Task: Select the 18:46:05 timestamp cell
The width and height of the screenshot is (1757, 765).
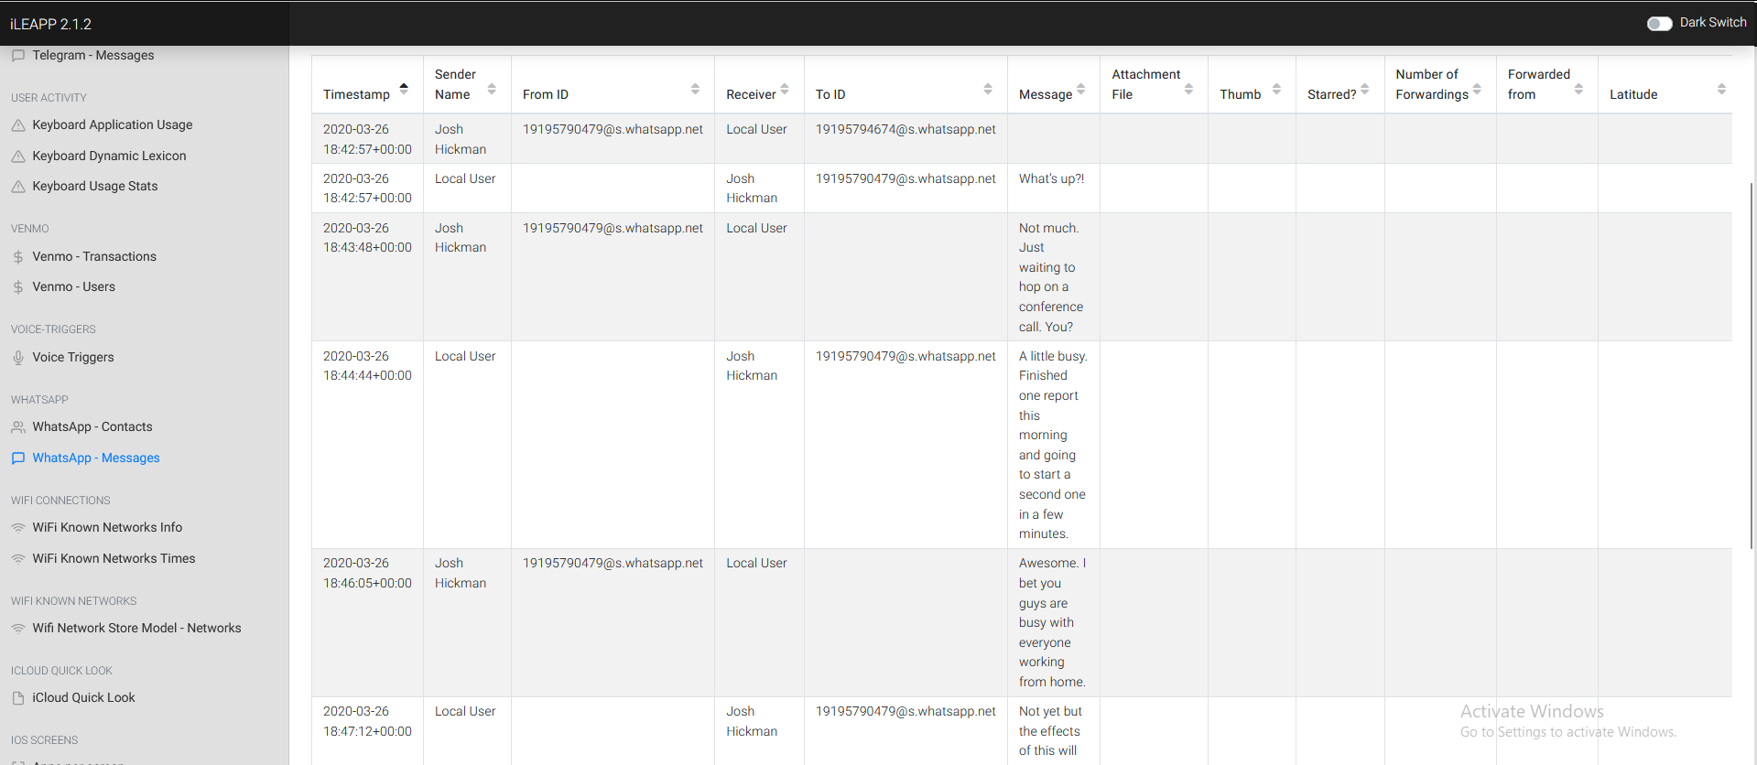Action: point(367,622)
